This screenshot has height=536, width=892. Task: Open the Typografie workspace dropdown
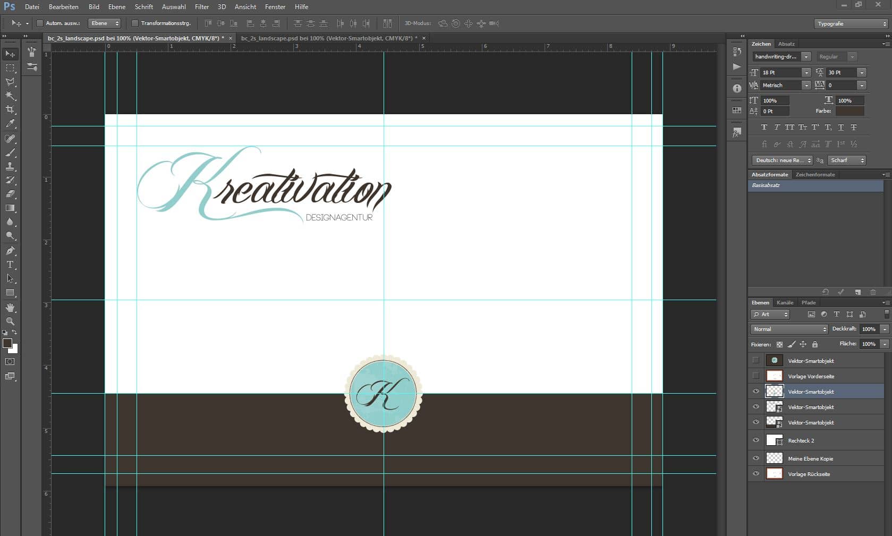pos(851,24)
